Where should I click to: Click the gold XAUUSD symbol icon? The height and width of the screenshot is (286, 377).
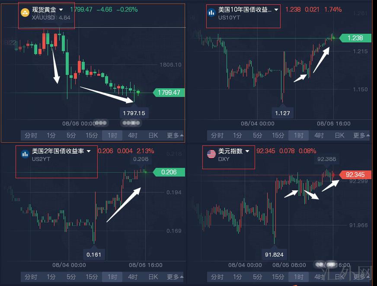[x=25, y=12]
